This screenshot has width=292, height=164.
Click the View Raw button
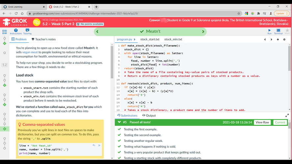[x=262, y=122]
